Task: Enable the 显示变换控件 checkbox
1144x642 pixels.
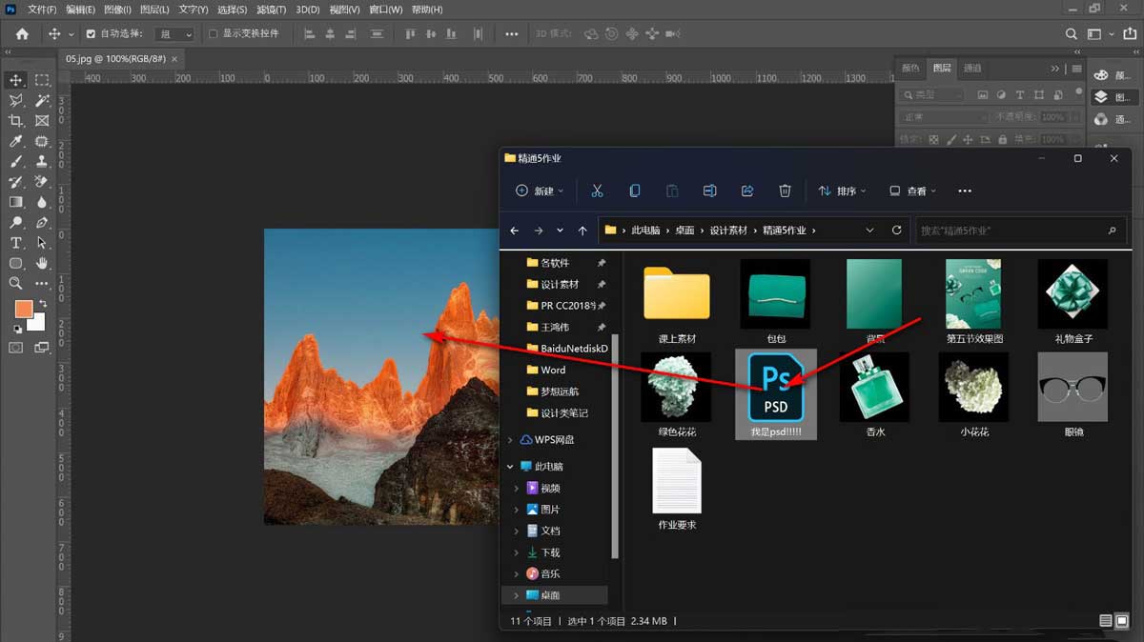Action: (213, 33)
